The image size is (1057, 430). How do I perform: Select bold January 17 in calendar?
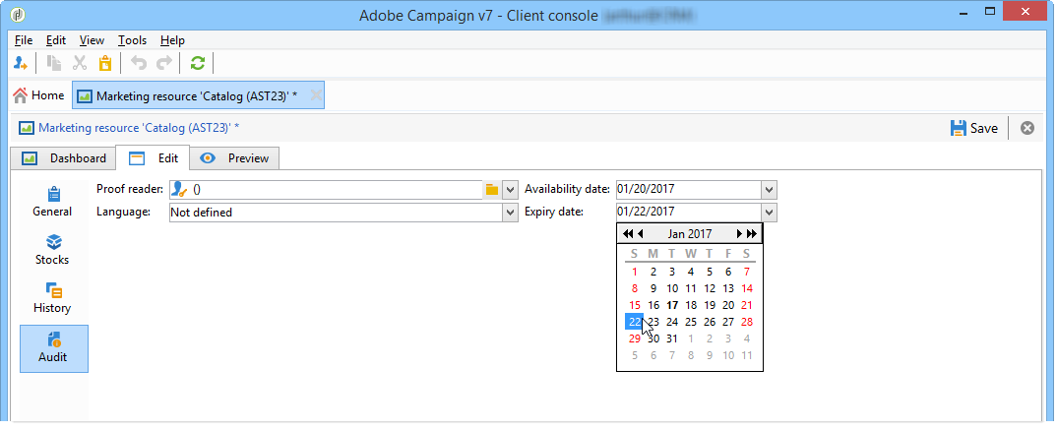(672, 305)
